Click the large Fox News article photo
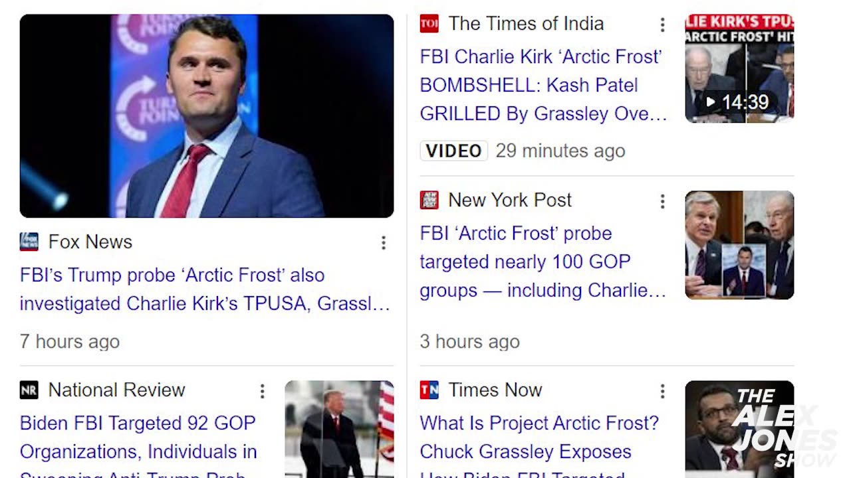The width and height of the screenshot is (851, 478). click(x=207, y=116)
